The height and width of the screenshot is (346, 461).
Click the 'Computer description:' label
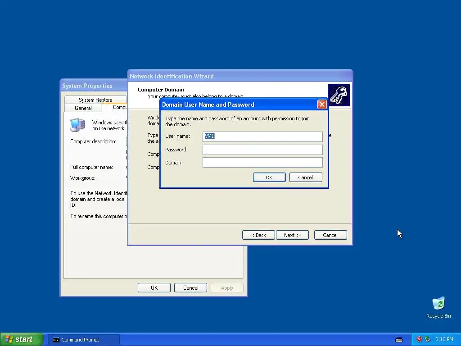pyautogui.click(x=93, y=141)
